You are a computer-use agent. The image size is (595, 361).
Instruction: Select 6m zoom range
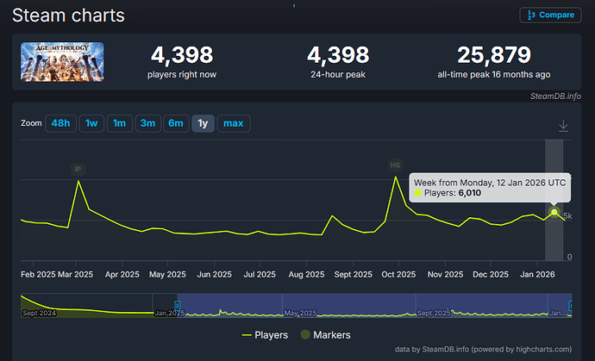(176, 123)
